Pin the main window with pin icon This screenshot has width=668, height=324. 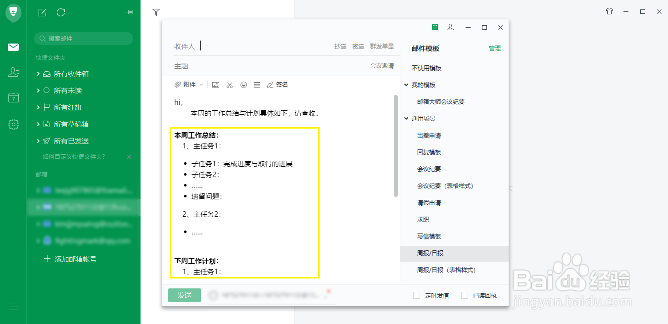[x=129, y=12]
